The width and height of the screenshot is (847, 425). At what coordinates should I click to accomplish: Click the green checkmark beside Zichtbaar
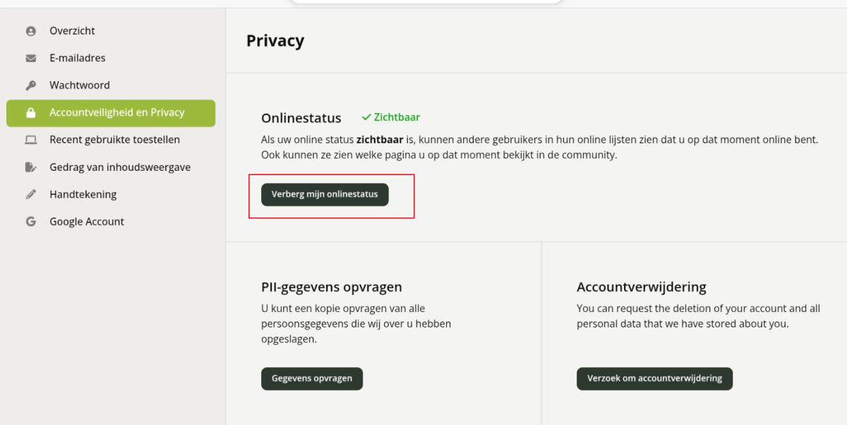366,117
